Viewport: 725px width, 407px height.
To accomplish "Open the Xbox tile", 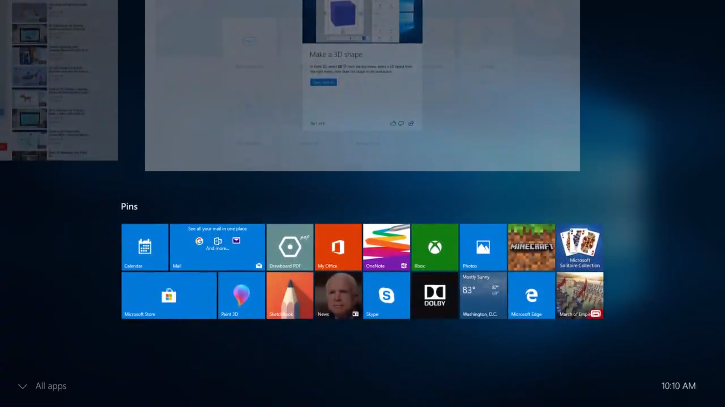I will click(435, 247).
